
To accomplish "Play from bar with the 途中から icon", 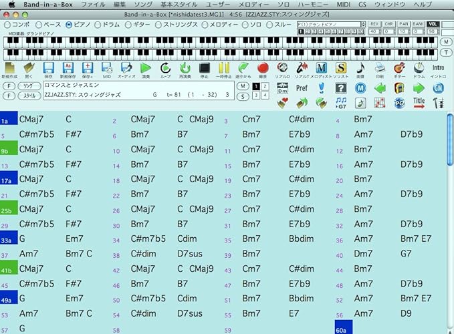I will 243,70.
